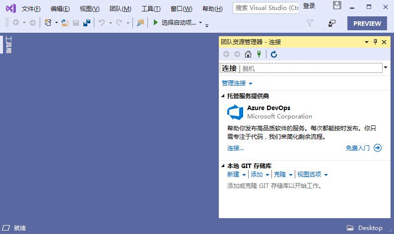Open the 团队(M) menu
The width and height of the screenshot is (394, 234).
tap(120, 8)
